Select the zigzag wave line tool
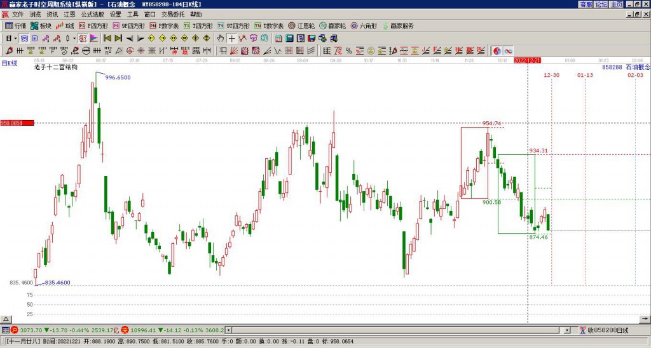The height and width of the screenshot is (348, 651). (278, 51)
